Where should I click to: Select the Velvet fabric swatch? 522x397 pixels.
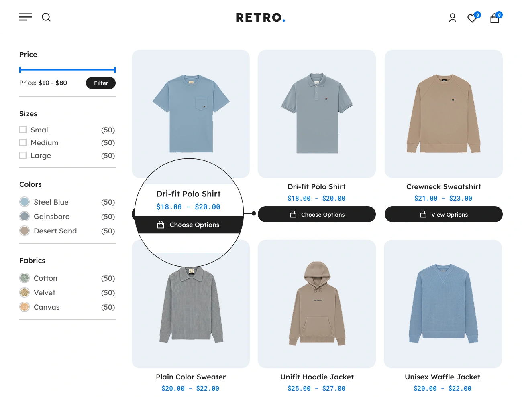[x=24, y=292]
